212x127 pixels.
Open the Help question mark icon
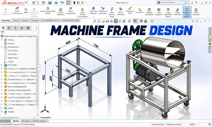(196, 2)
